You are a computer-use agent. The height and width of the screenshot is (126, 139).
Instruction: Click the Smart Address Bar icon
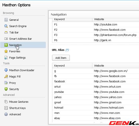6,39
